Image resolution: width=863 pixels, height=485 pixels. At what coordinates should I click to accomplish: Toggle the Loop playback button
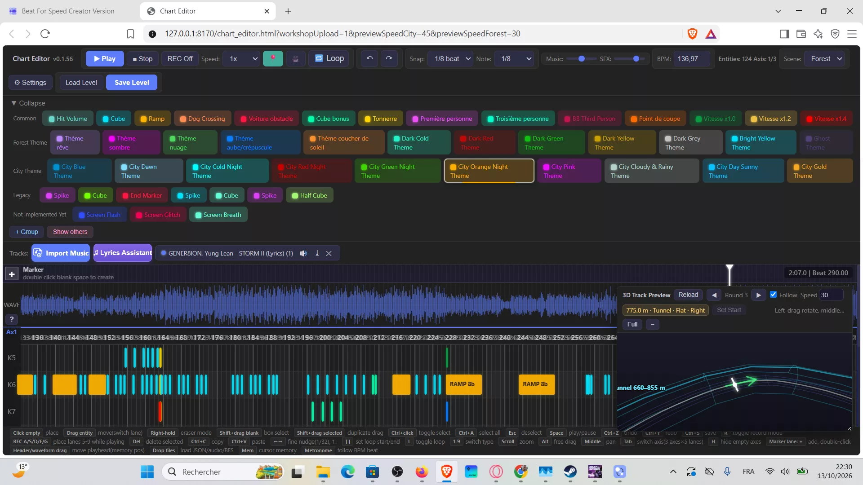[329, 58]
